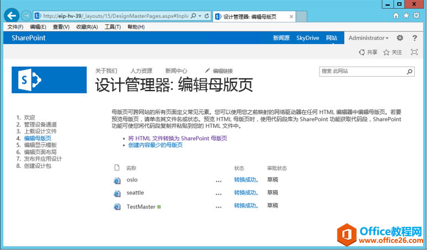Image resolution: width=427 pixels, height=250 pixels.
Task: Open a new blank browser tab
Action: click(x=301, y=17)
